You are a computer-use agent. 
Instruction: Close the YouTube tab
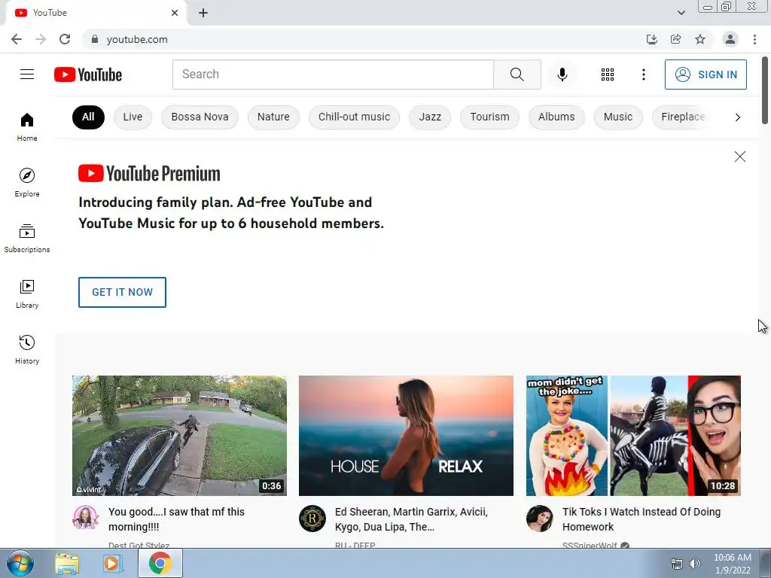pos(175,13)
